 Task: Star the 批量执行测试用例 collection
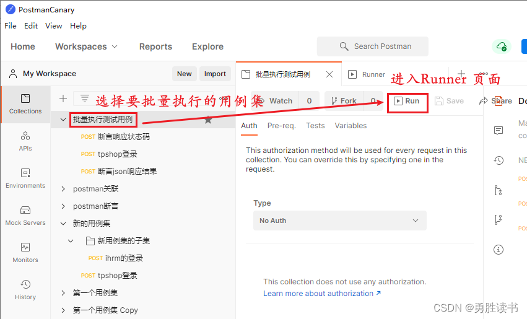click(x=208, y=120)
